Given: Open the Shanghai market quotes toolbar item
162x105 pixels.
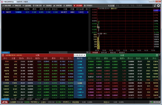Looking at the screenshot, I should click(58, 6).
